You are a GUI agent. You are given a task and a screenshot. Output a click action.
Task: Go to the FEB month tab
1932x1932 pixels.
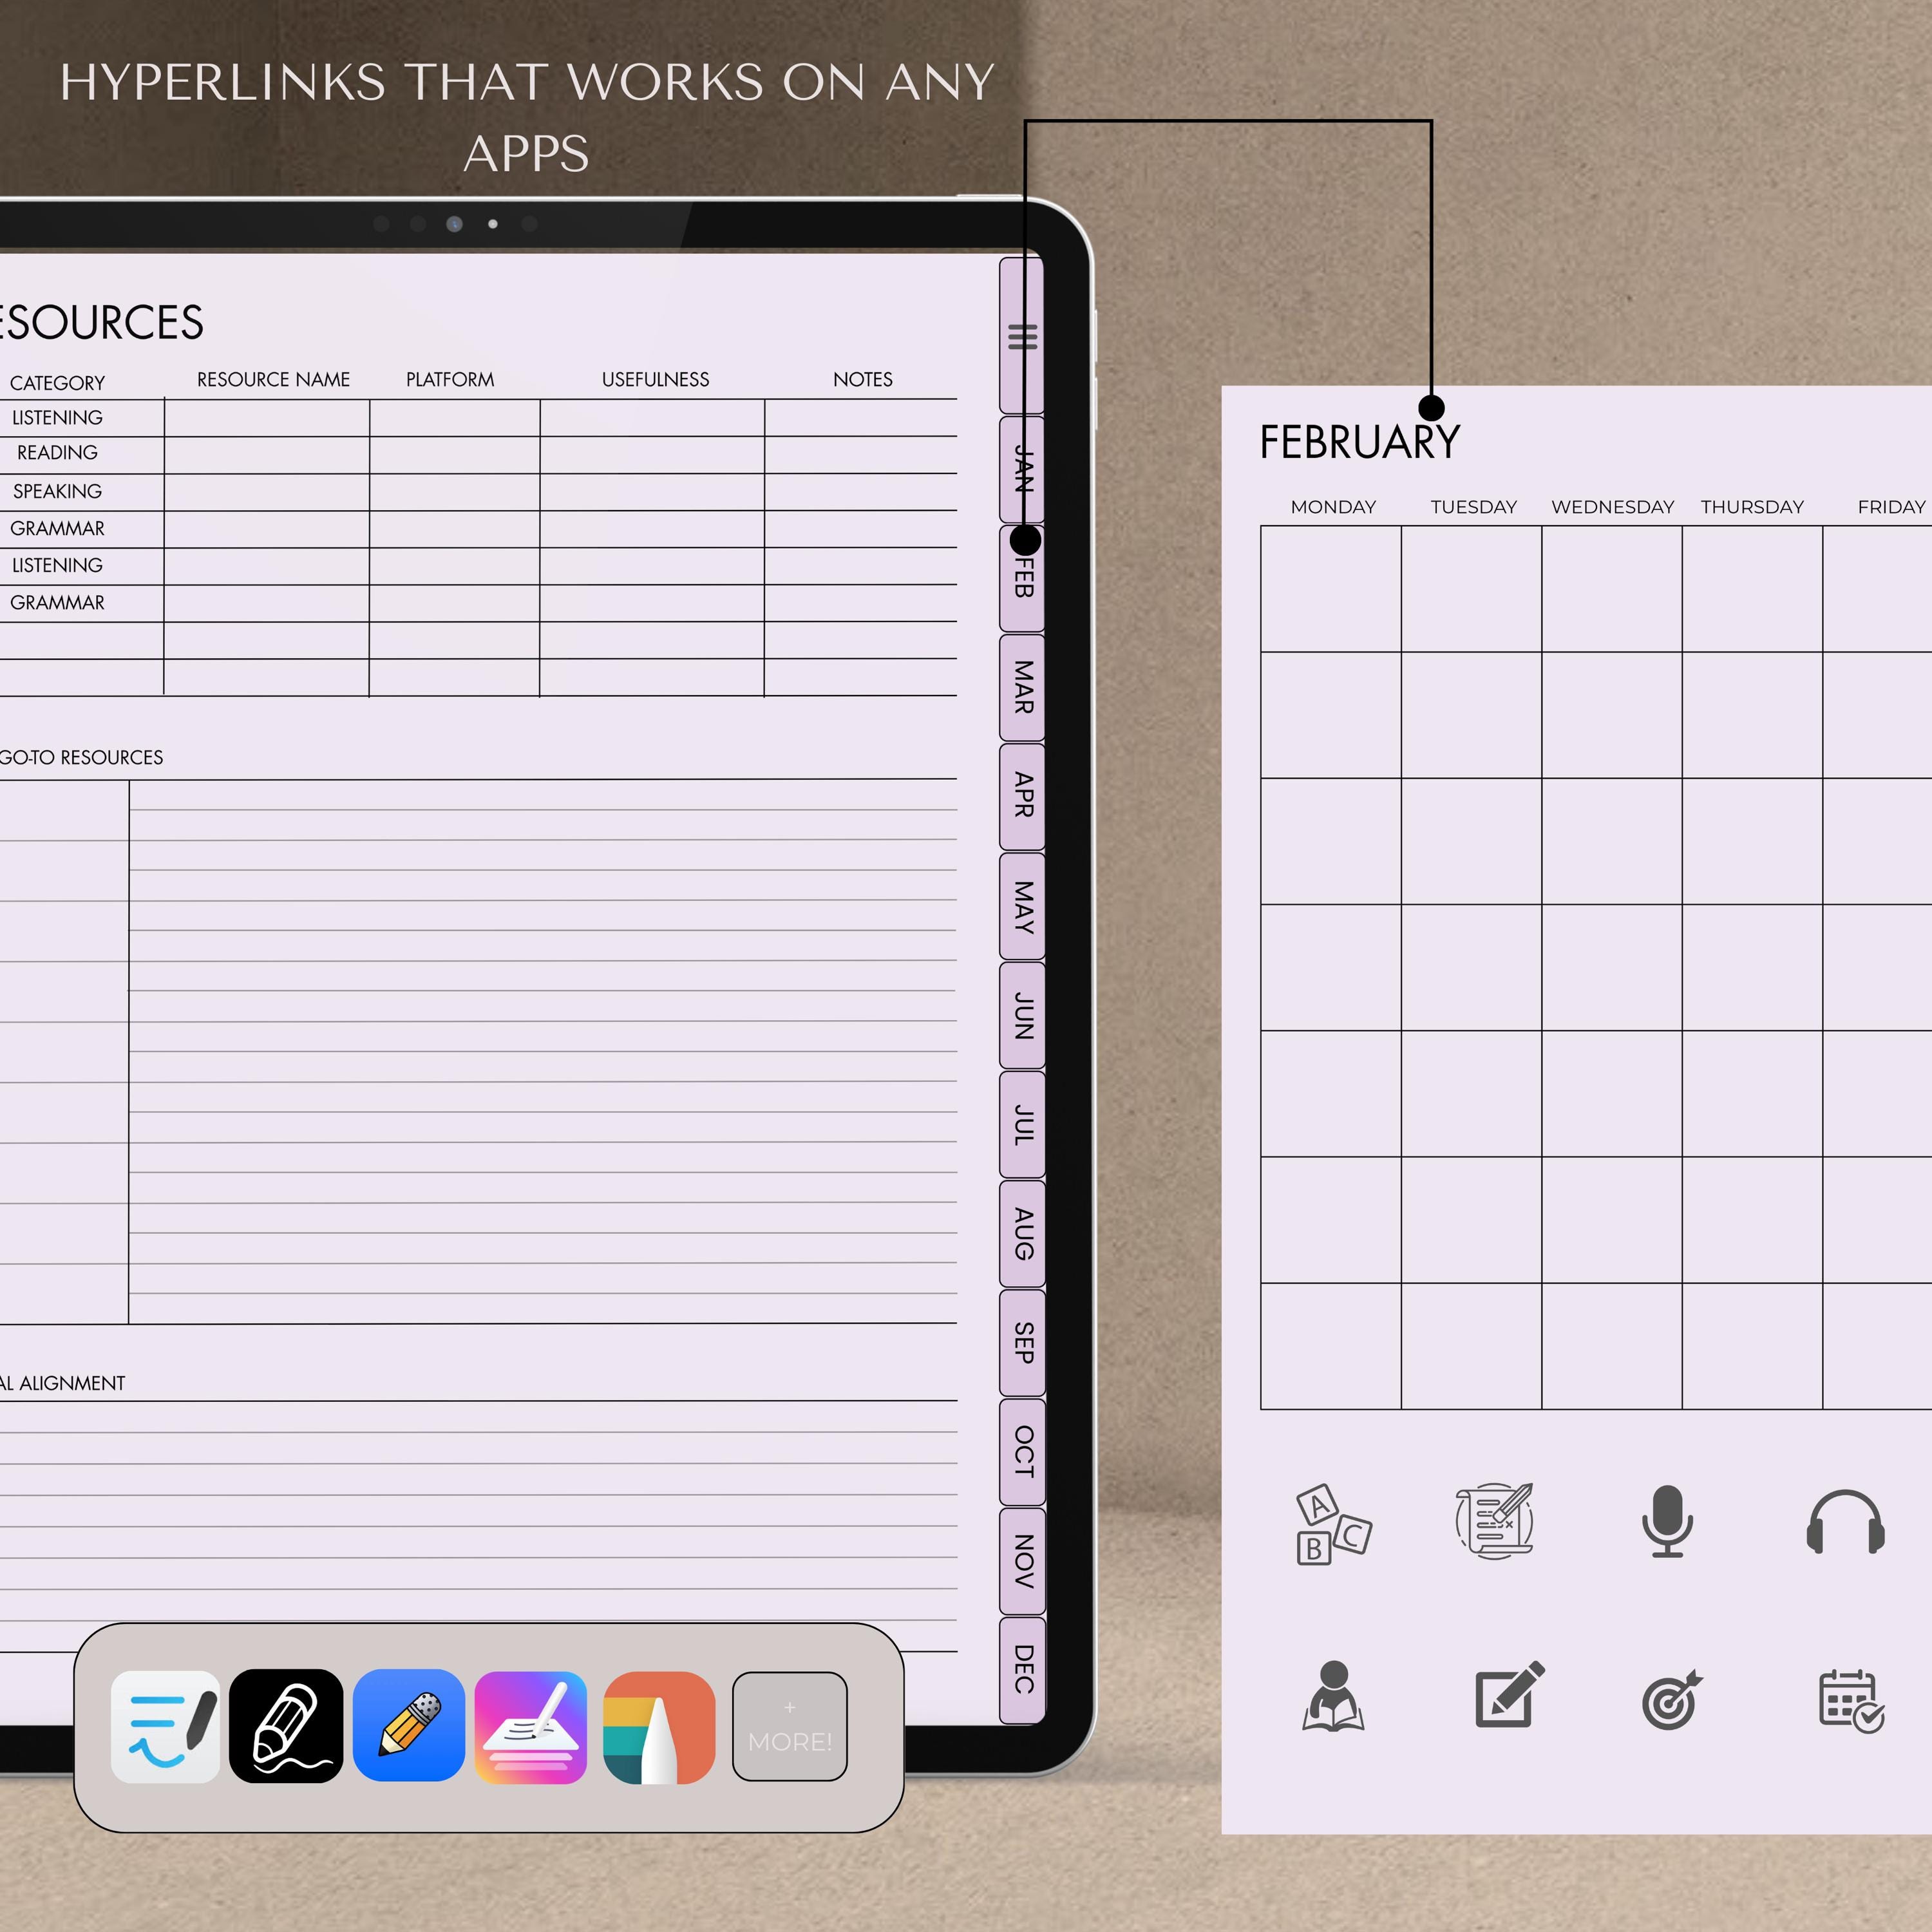[1022, 578]
